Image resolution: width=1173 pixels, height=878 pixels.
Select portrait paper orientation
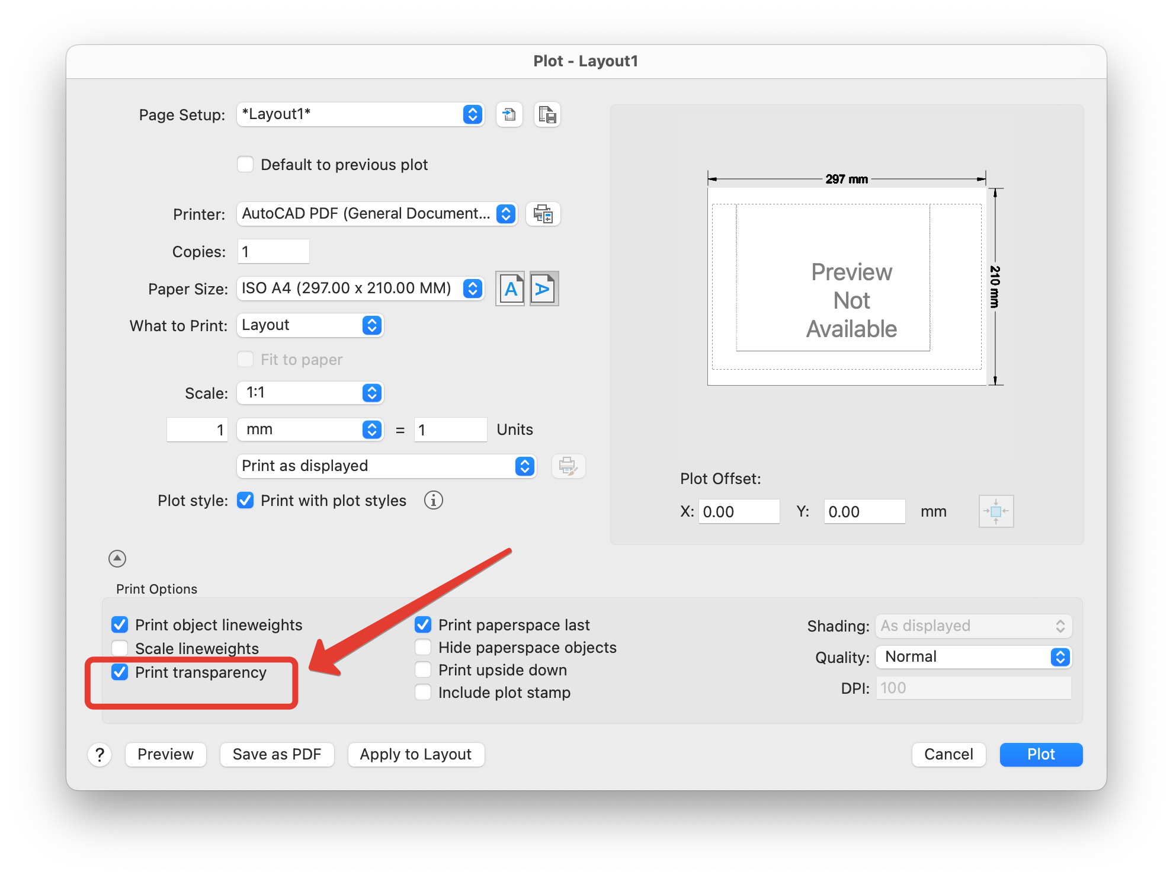click(509, 289)
